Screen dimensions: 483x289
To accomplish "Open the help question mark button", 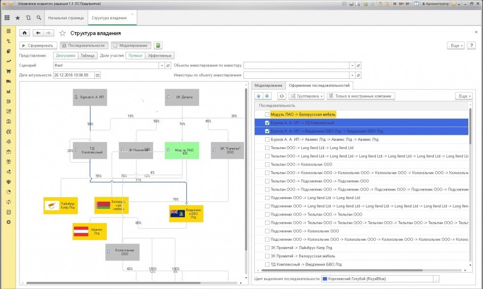I will pos(471,46).
